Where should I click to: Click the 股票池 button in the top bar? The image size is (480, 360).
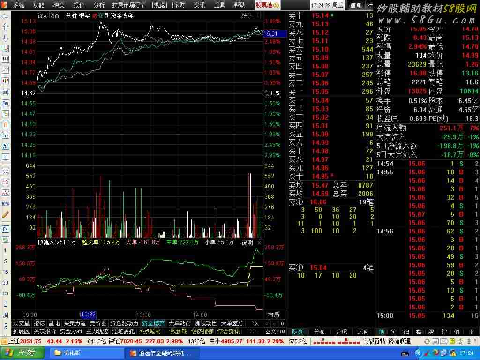[267, 5]
